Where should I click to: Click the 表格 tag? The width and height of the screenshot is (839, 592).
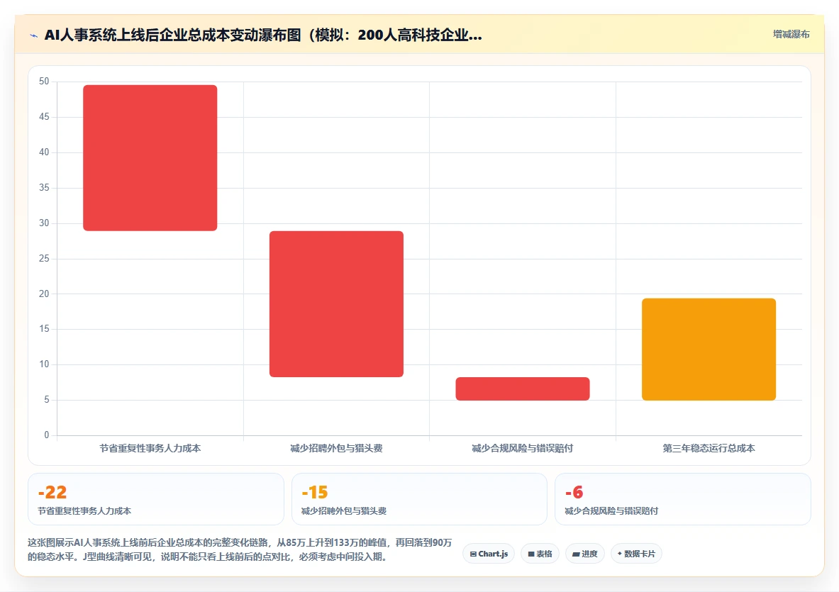[540, 554]
